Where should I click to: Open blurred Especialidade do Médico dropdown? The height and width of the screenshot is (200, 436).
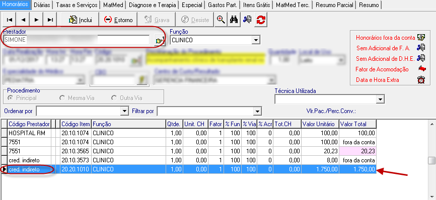tap(80, 80)
